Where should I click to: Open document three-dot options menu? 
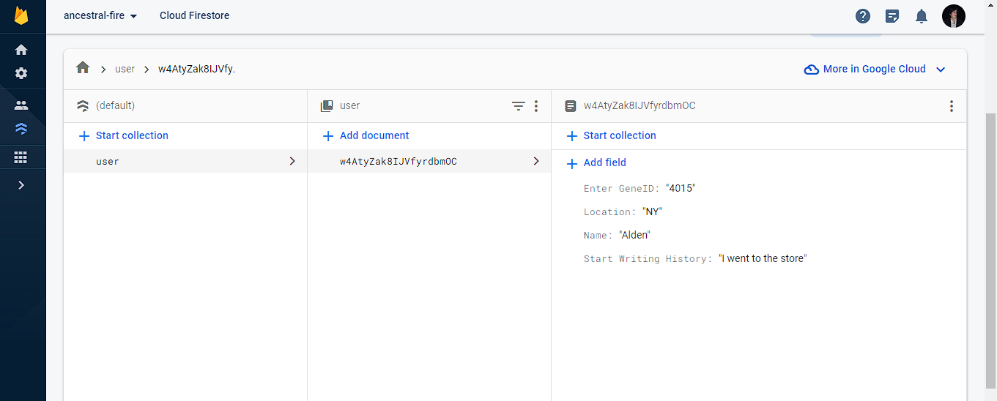[x=952, y=106]
